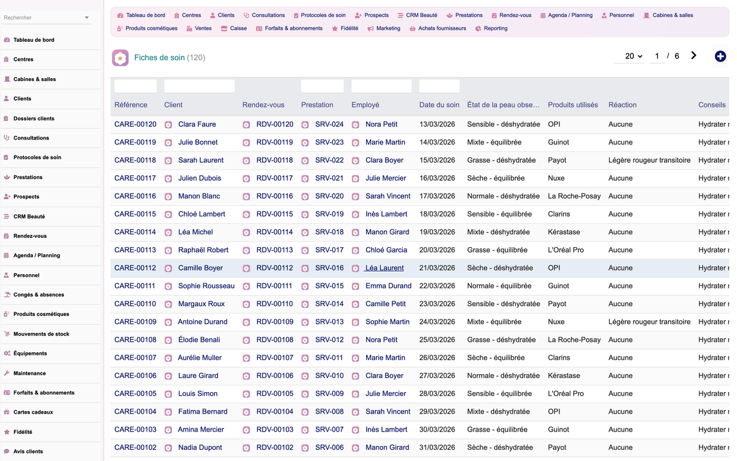Go to next page with arrow icon

[x=693, y=55]
